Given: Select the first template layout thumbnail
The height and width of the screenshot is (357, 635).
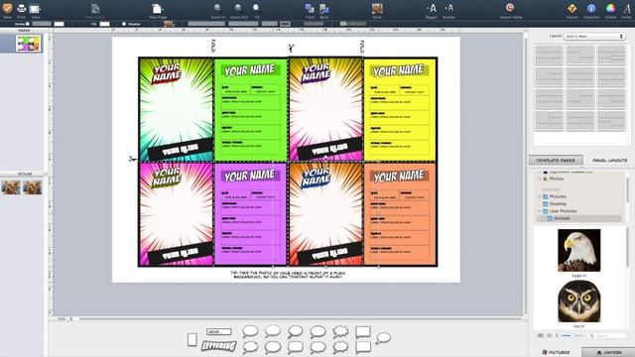Looking at the screenshot, I should tap(549, 56).
